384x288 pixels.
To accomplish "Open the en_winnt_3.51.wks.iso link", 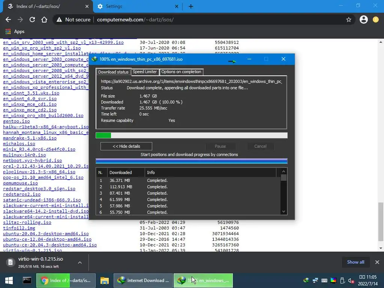I will point(31,93).
